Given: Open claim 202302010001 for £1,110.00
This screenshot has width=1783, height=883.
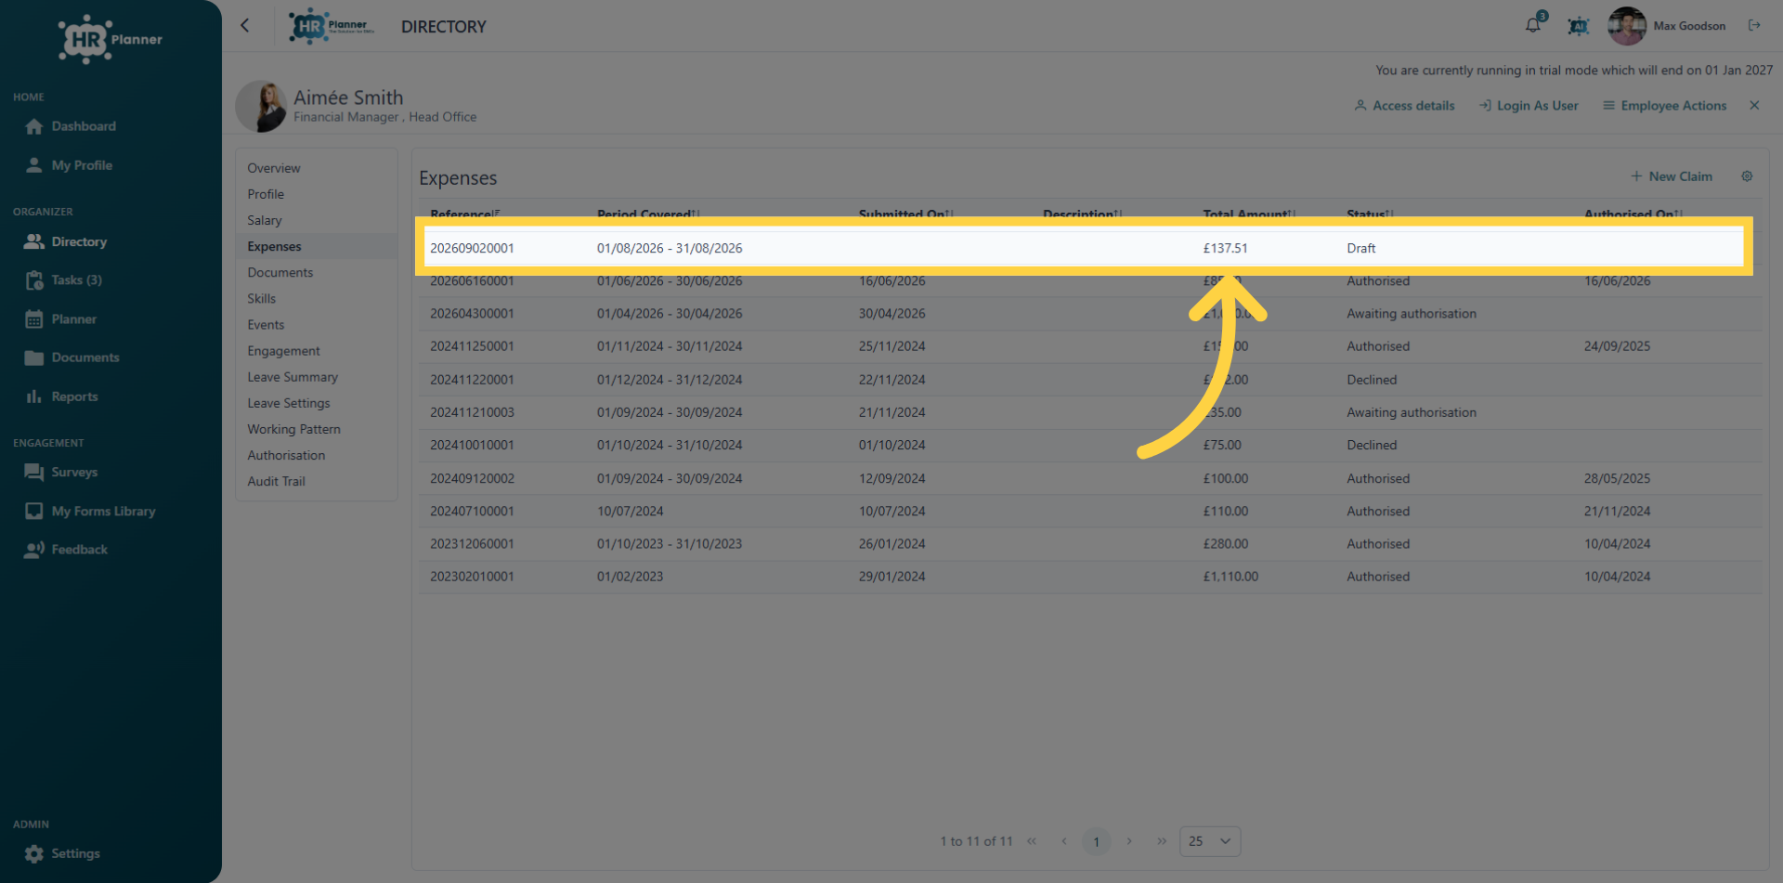Looking at the screenshot, I should pos(1089,577).
